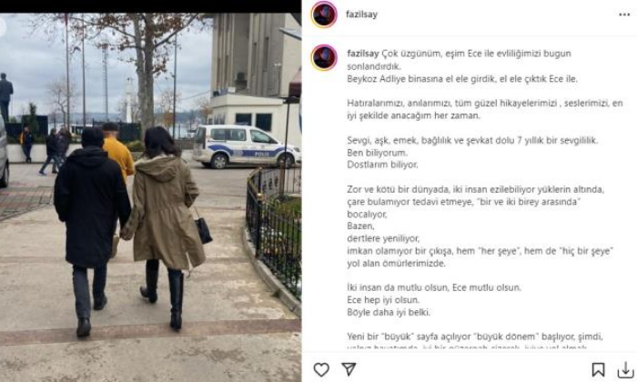Click the caption paragraph starting with Hatıralarımızı
This screenshot has width=637, height=382.
[485, 109]
